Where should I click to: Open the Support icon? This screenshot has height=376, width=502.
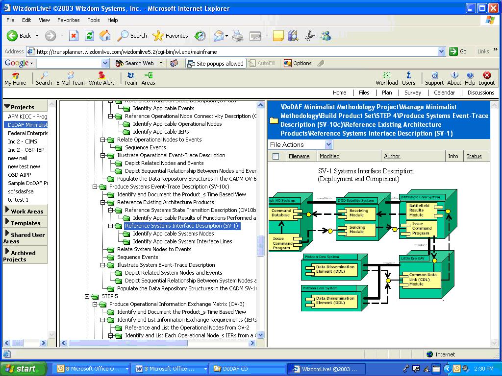434,78
